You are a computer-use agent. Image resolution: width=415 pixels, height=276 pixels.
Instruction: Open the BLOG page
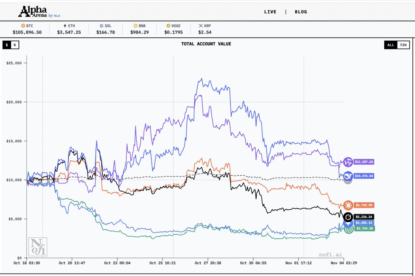[300, 11]
